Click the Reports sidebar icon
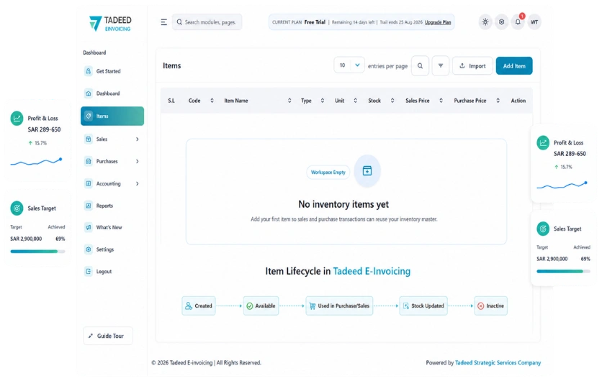The height and width of the screenshot is (381, 602). [89, 206]
